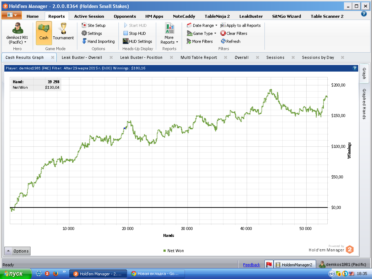This screenshot has height=279, width=372.
Task: Open the SitNGo Wizard tab
Action: [x=286, y=16]
